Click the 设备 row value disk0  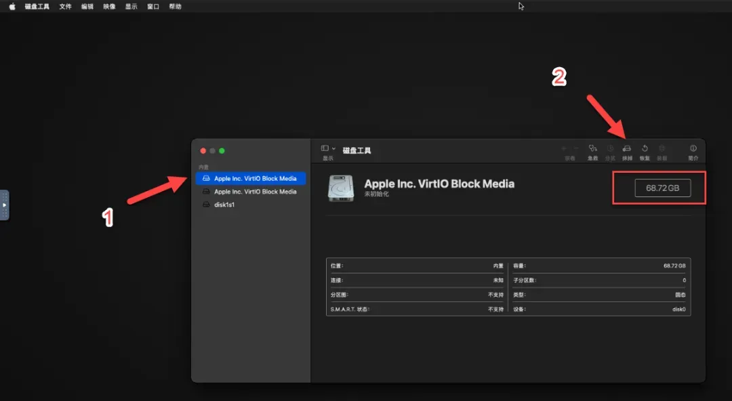pos(678,309)
